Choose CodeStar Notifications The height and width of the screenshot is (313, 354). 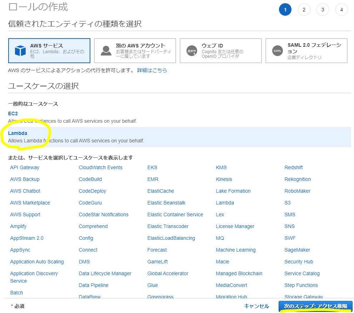click(104, 214)
